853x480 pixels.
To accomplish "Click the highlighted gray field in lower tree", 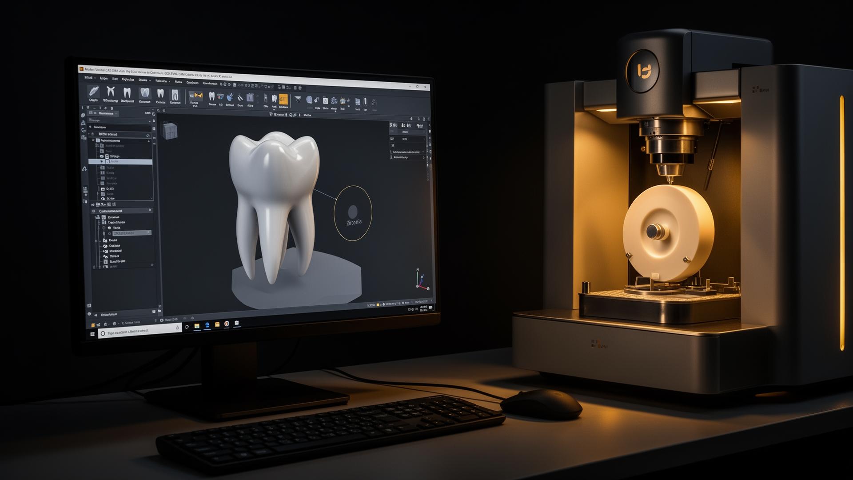I will pos(131,233).
